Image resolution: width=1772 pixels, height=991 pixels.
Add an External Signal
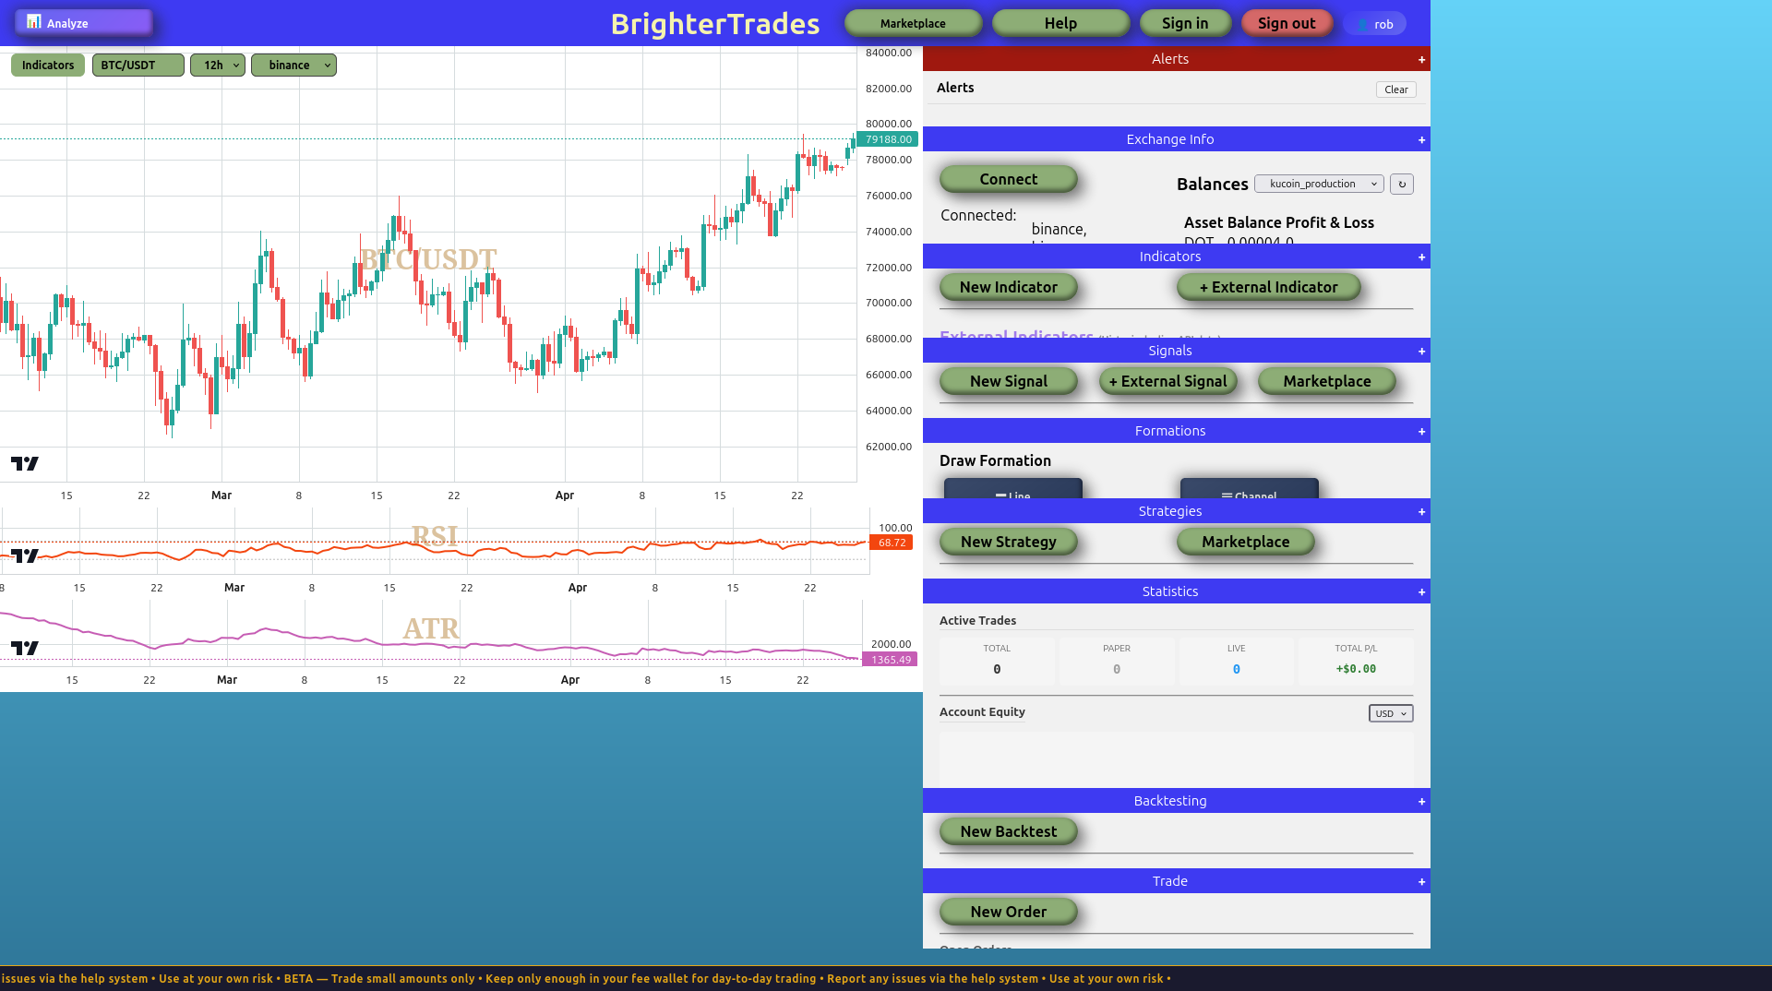[x=1167, y=381]
